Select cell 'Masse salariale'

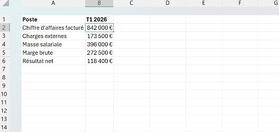coord(53,44)
